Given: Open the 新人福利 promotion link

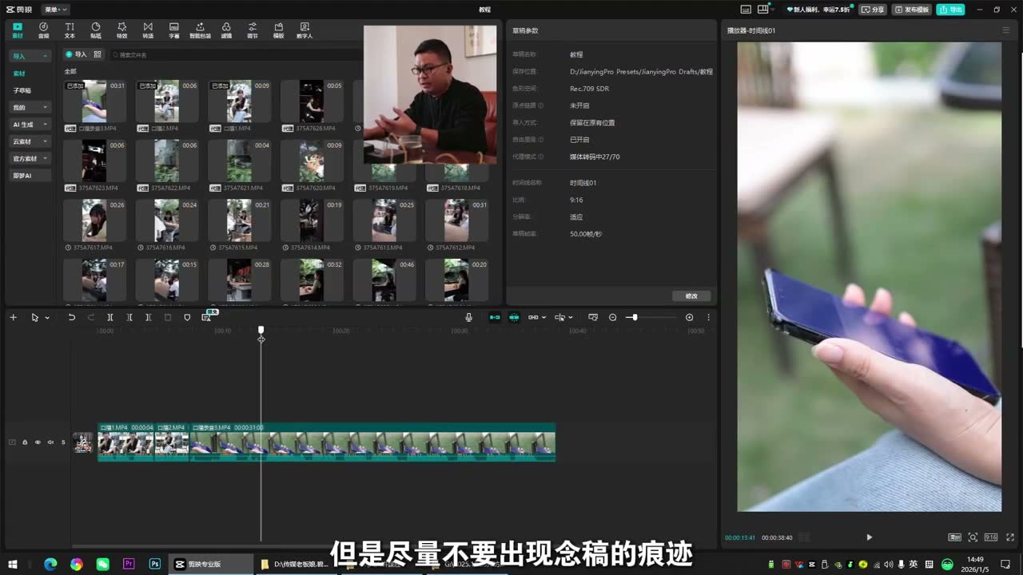Looking at the screenshot, I should pyautogui.click(x=820, y=10).
